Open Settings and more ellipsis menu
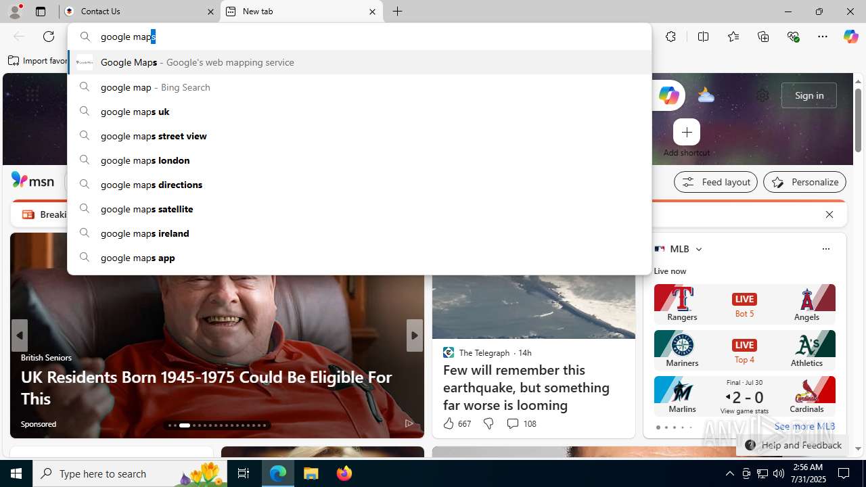Screen dimensions: 866x487 click(x=823, y=37)
